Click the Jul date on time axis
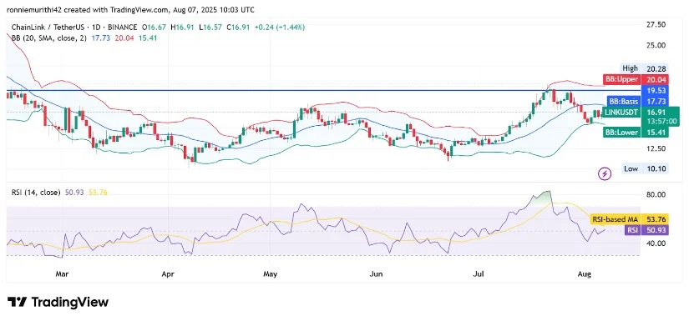 [x=479, y=274]
